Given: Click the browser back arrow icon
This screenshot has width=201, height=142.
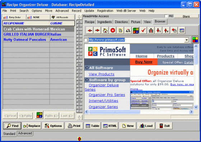Looking at the screenshot, I should pos(90,31).
